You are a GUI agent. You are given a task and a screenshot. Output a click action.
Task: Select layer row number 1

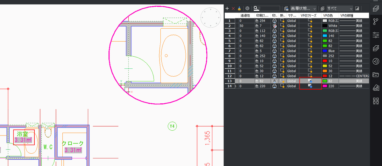pyautogui.click(x=229, y=21)
